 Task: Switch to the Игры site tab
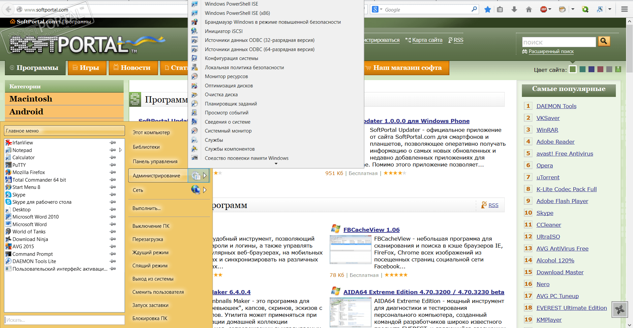87,68
